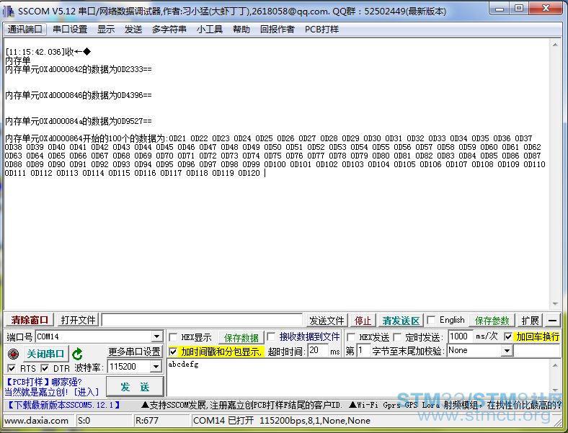Click the 更多串口设置 button

coord(134,352)
